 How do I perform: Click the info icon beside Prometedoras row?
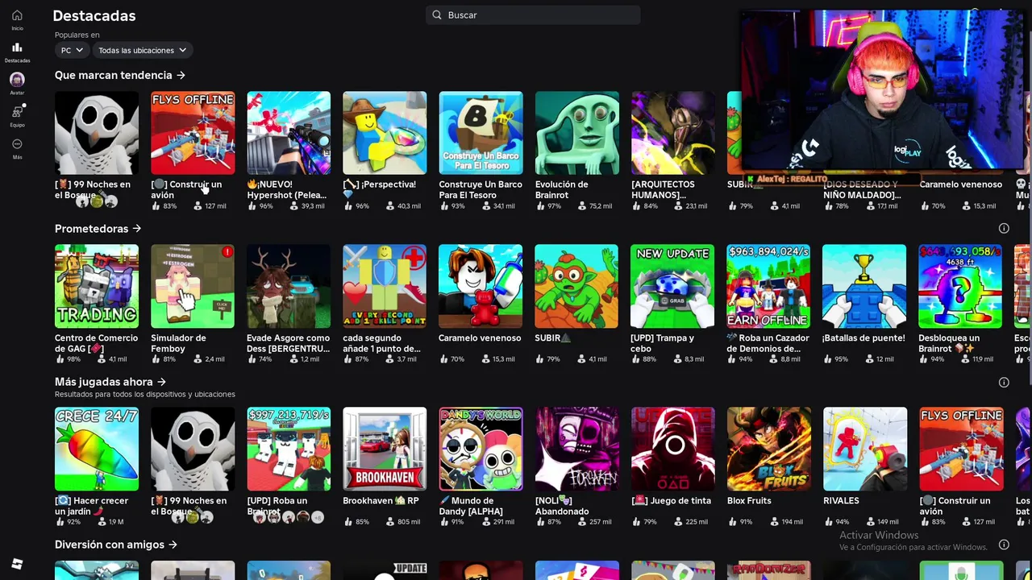1004,229
